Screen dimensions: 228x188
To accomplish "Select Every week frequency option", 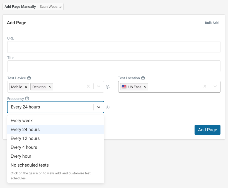I will 22,121.
